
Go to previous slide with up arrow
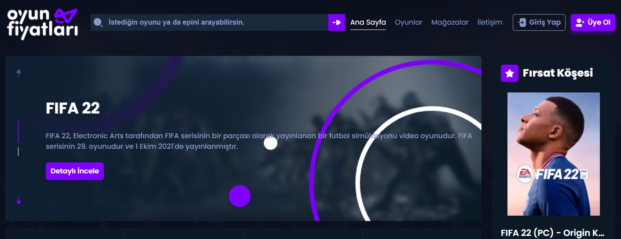[18, 73]
